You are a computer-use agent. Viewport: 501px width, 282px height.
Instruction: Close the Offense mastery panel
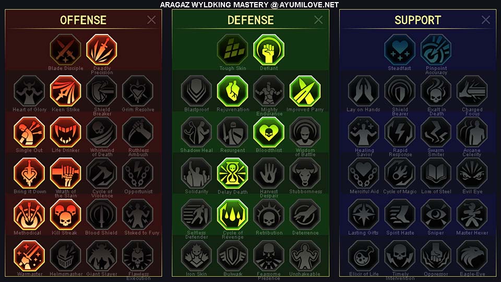tap(151, 20)
